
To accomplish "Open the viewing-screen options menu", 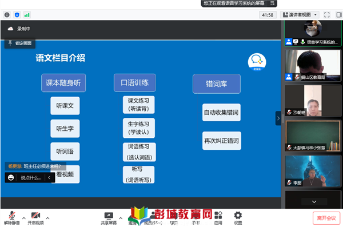I will 272,3.
